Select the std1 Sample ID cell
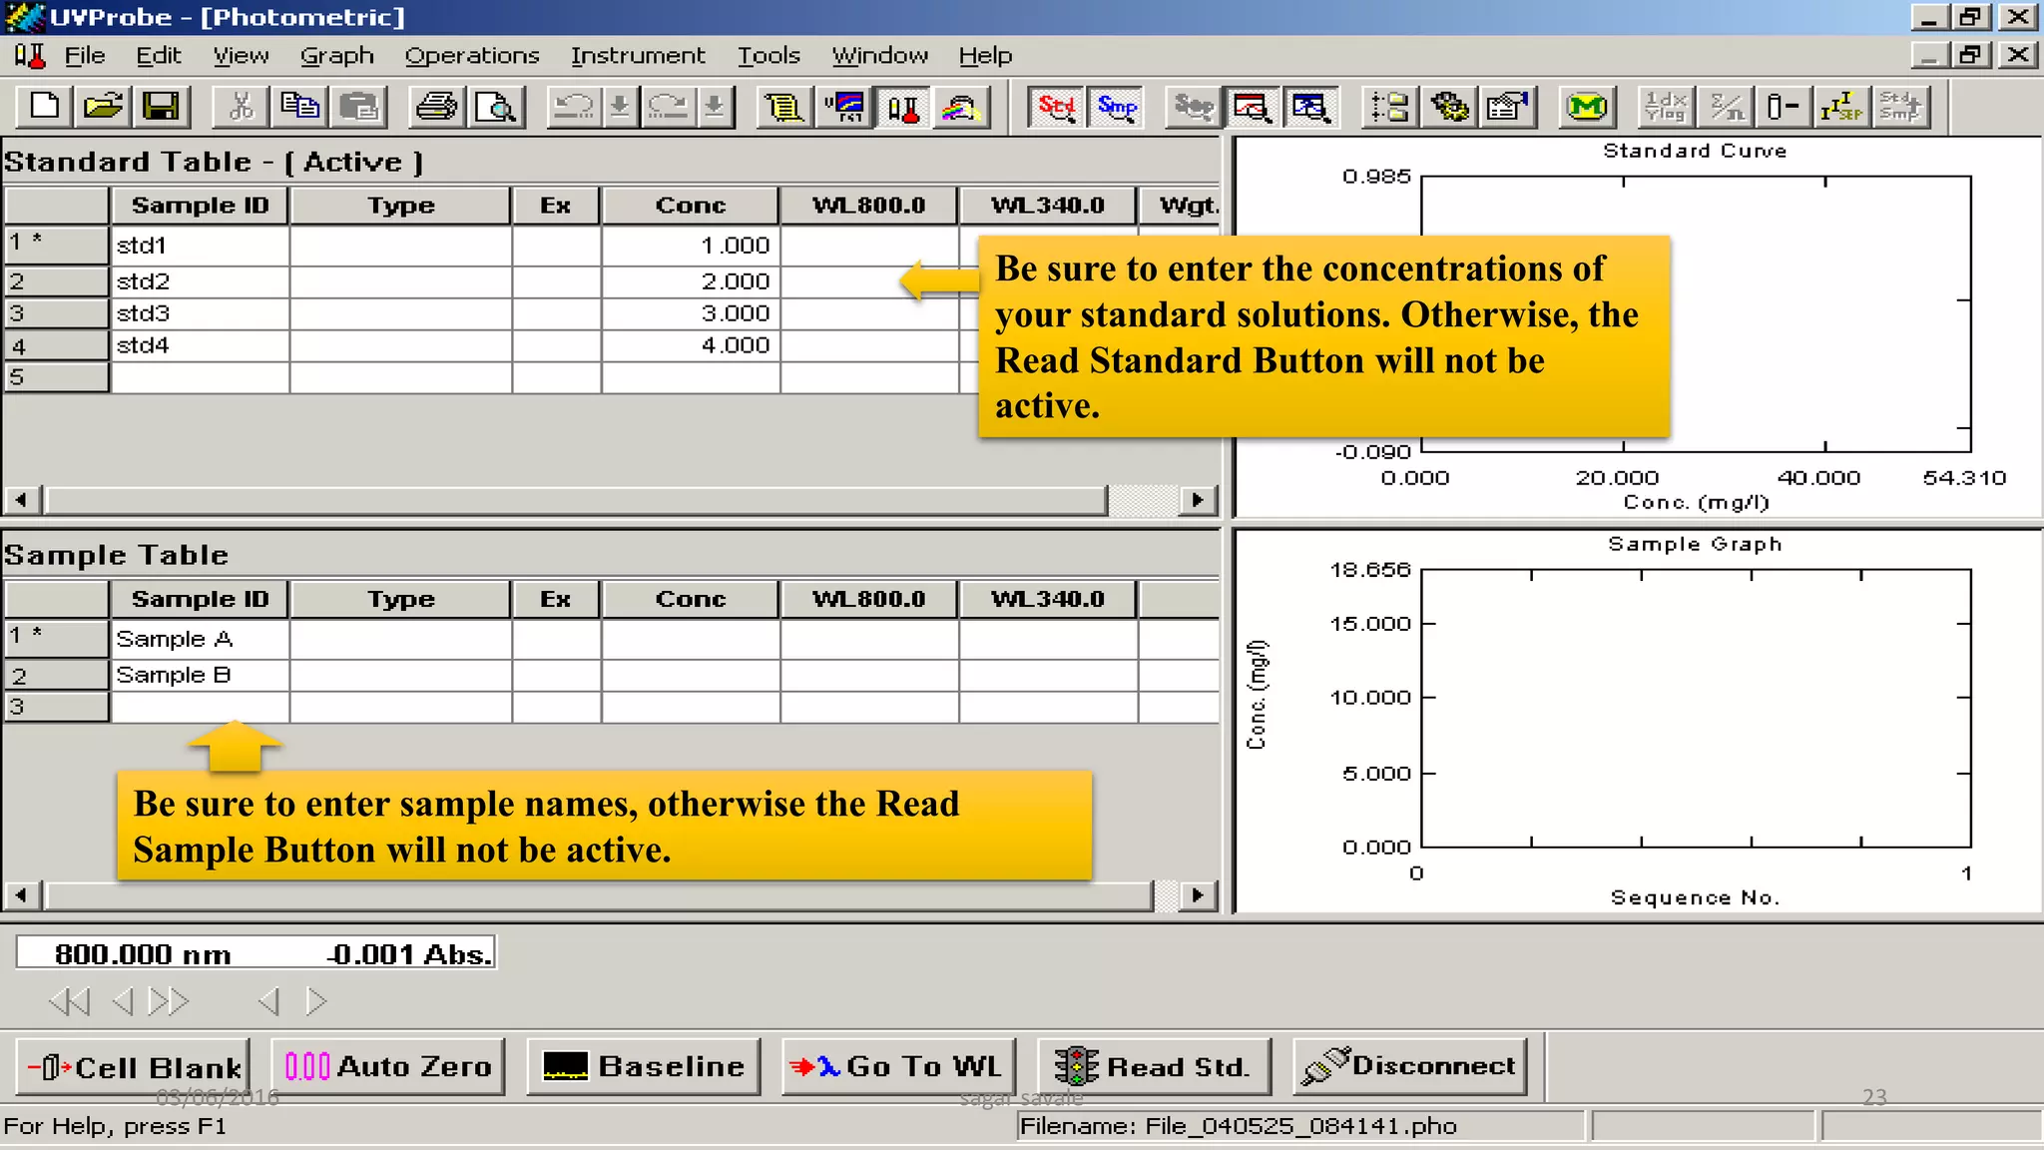The width and height of the screenshot is (2044, 1150). coord(200,246)
